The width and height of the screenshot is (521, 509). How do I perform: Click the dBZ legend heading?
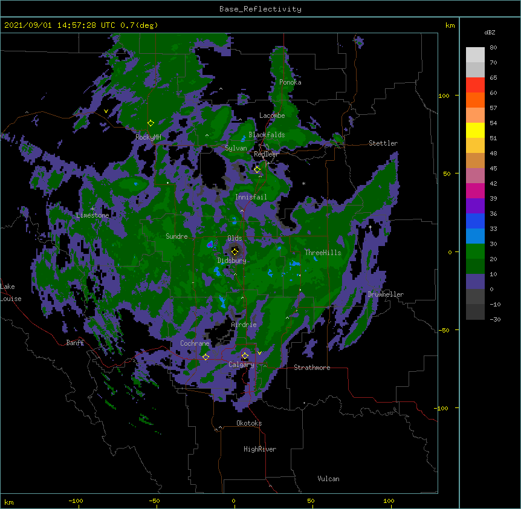(x=490, y=33)
